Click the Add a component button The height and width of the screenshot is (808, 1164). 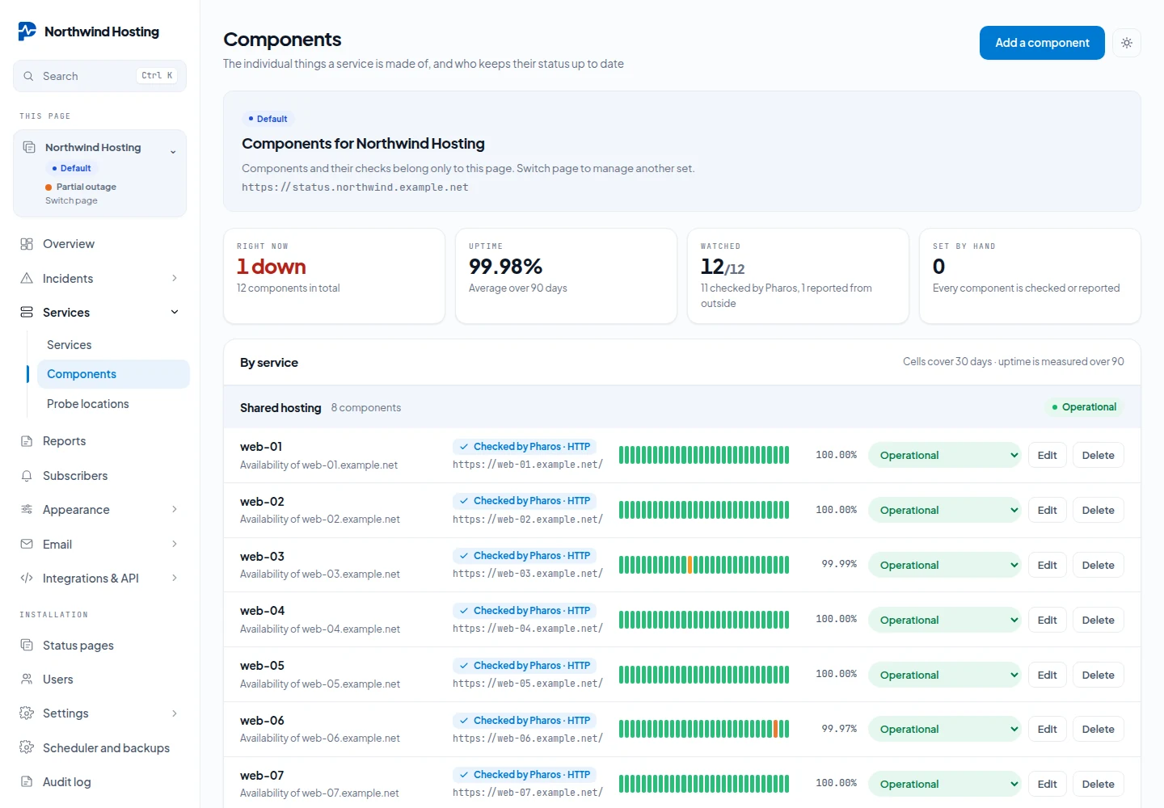click(x=1042, y=43)
